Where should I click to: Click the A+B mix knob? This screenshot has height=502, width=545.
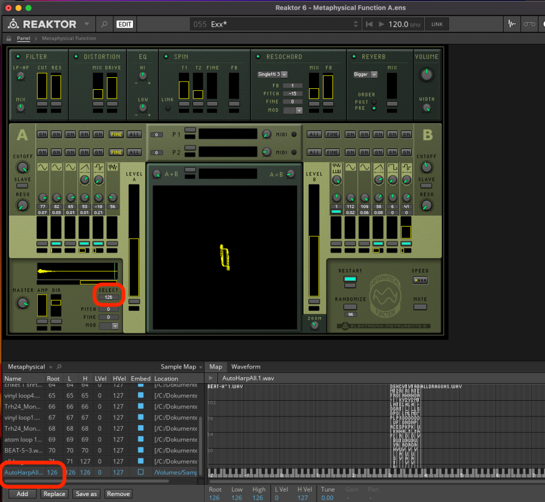point(157,174)
